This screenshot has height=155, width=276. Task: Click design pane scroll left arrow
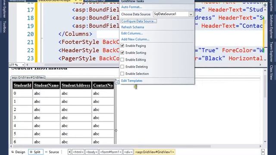coord(11,146)
